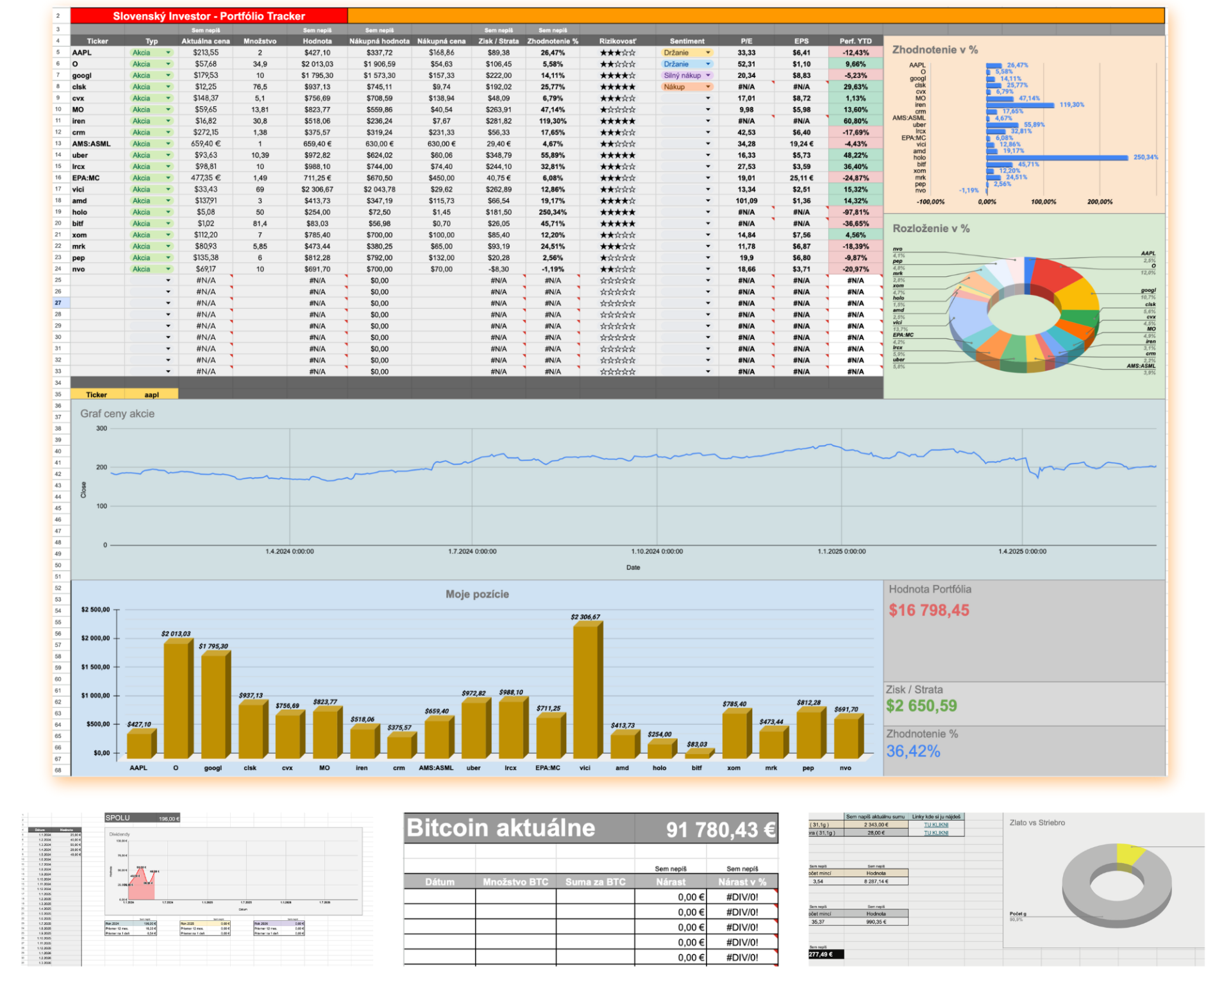
Task: Open the Typ dropdown for googl row
Action: pyautogui.click(x=168, y=76)
